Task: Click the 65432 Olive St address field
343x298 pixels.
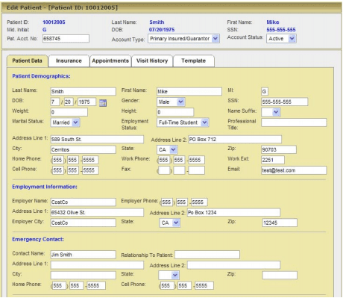Action: [97, 212]
